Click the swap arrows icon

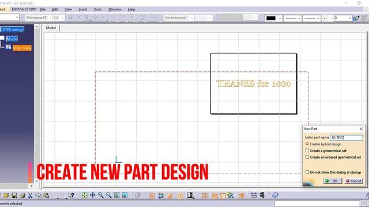click(x=254, y=195)
